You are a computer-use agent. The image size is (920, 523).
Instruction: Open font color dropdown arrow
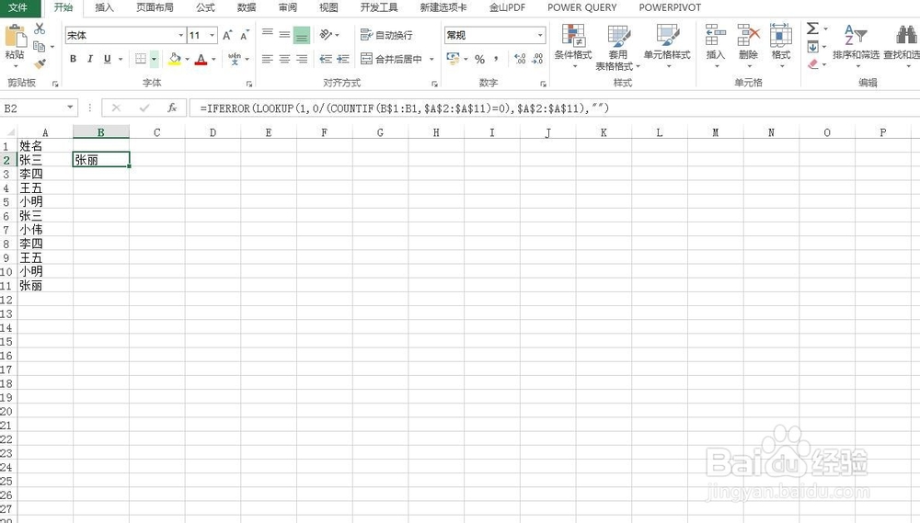[x=213, y=59]
